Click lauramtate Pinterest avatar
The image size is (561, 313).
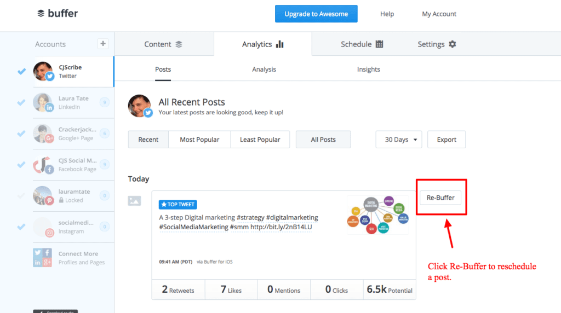pos(43,195)
